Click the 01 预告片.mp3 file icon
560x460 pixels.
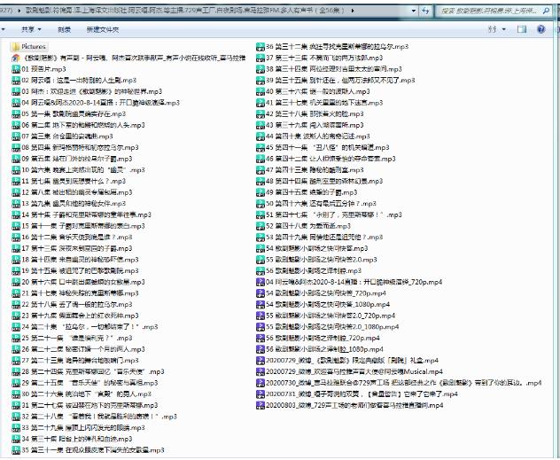(x=15, y=68)
